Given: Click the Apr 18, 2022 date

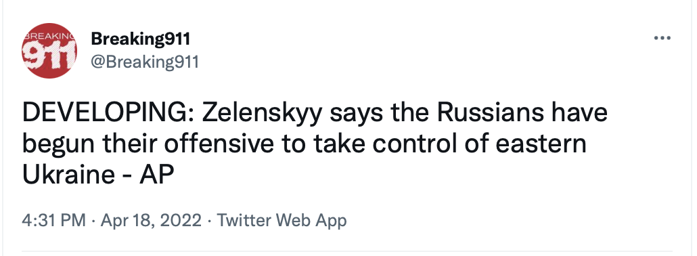Looking at the screenshot, I should pos(151,220).
